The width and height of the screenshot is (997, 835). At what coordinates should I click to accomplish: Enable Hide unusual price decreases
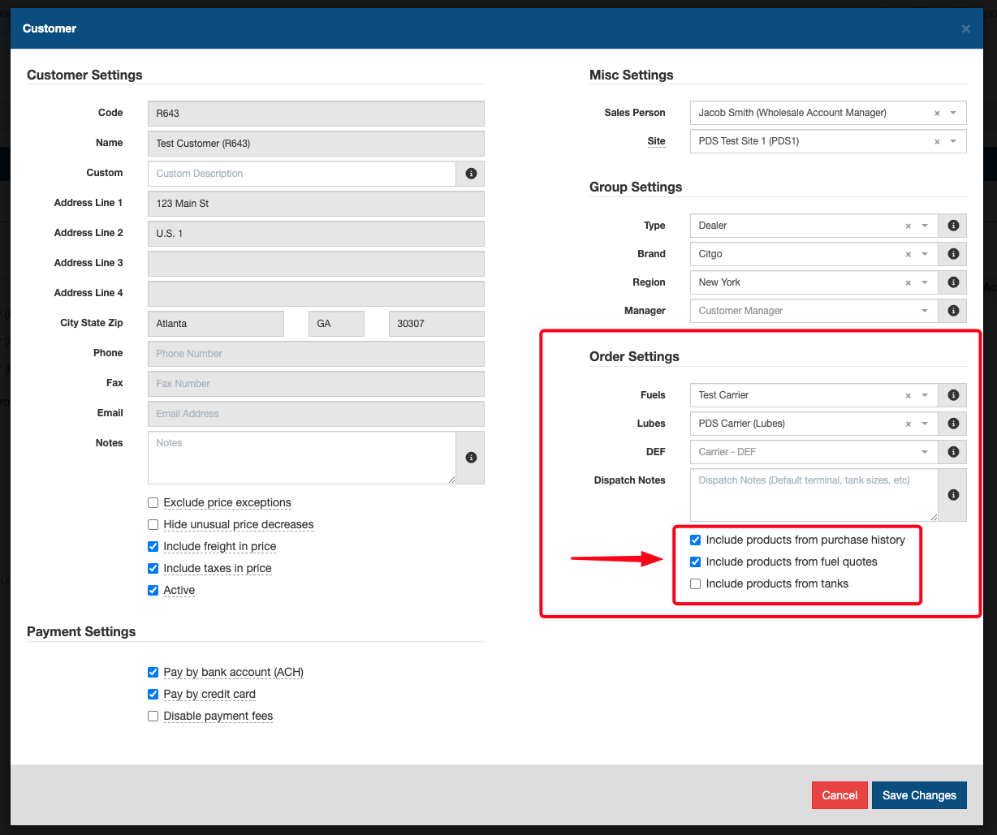[x=153, y=525]
